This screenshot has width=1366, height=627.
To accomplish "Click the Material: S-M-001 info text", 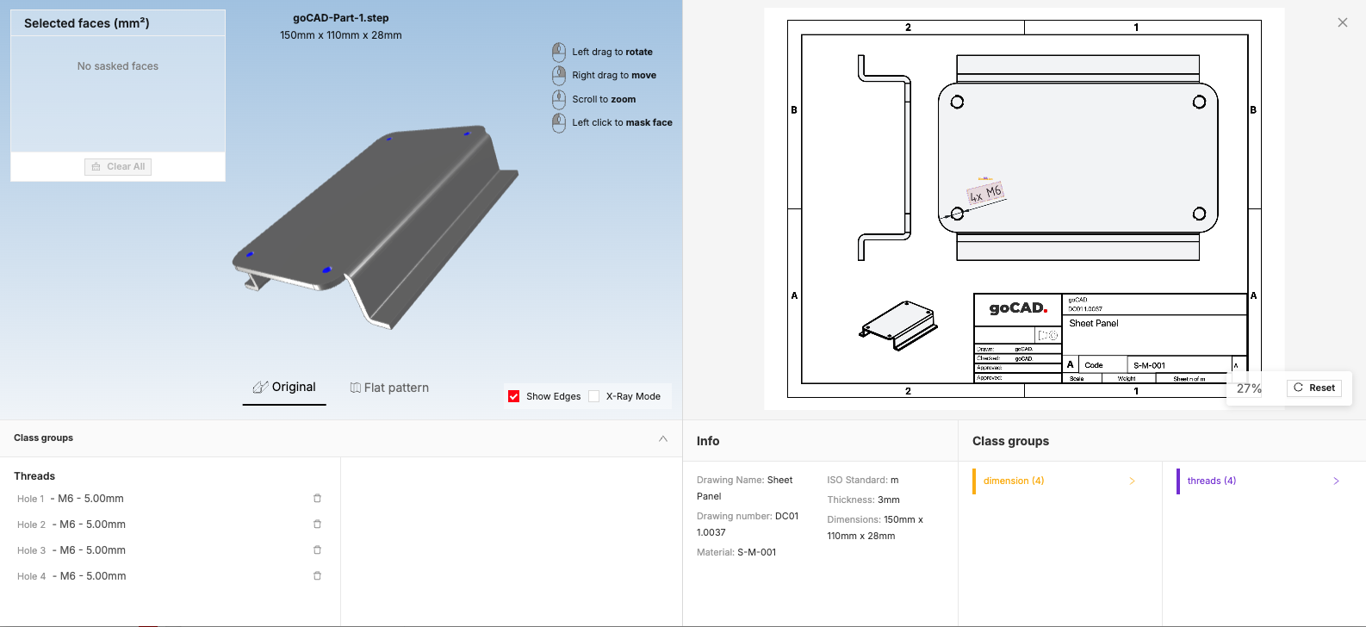I will click(x=736, y=553).
